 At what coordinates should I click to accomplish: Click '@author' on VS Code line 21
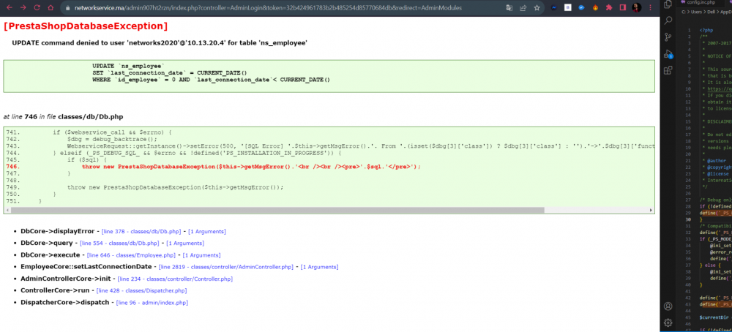pyautogui.click(x=716, y=160)
